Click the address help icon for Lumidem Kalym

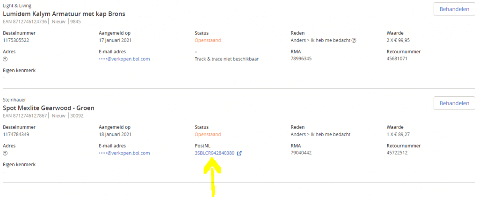pos(5,59)
